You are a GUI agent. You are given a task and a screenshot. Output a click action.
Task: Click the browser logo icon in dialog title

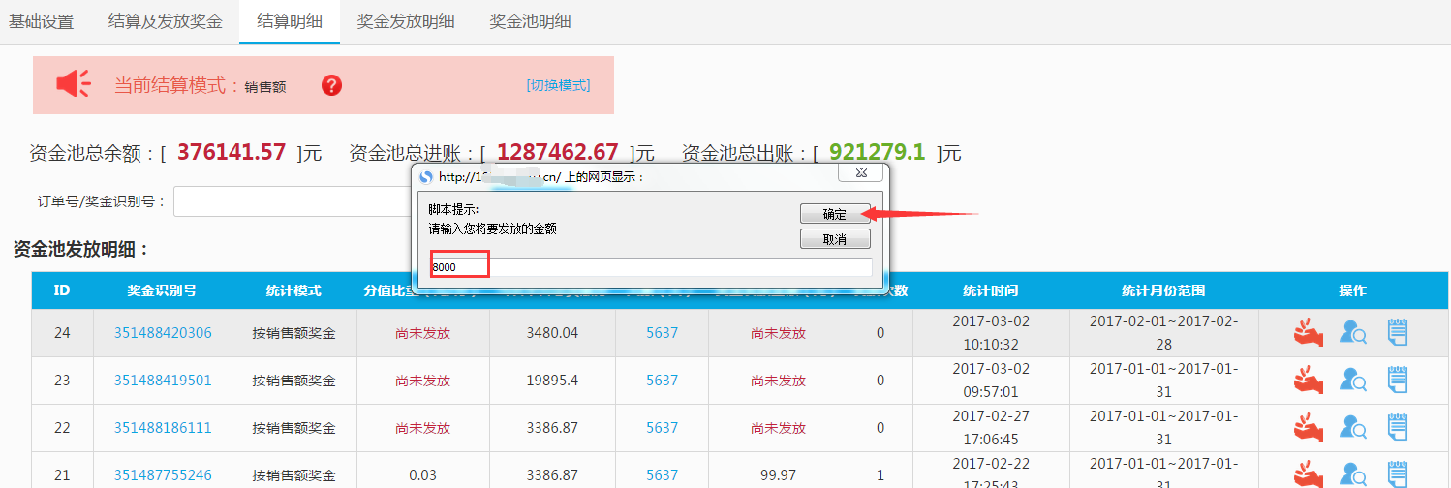coord(426,177)
